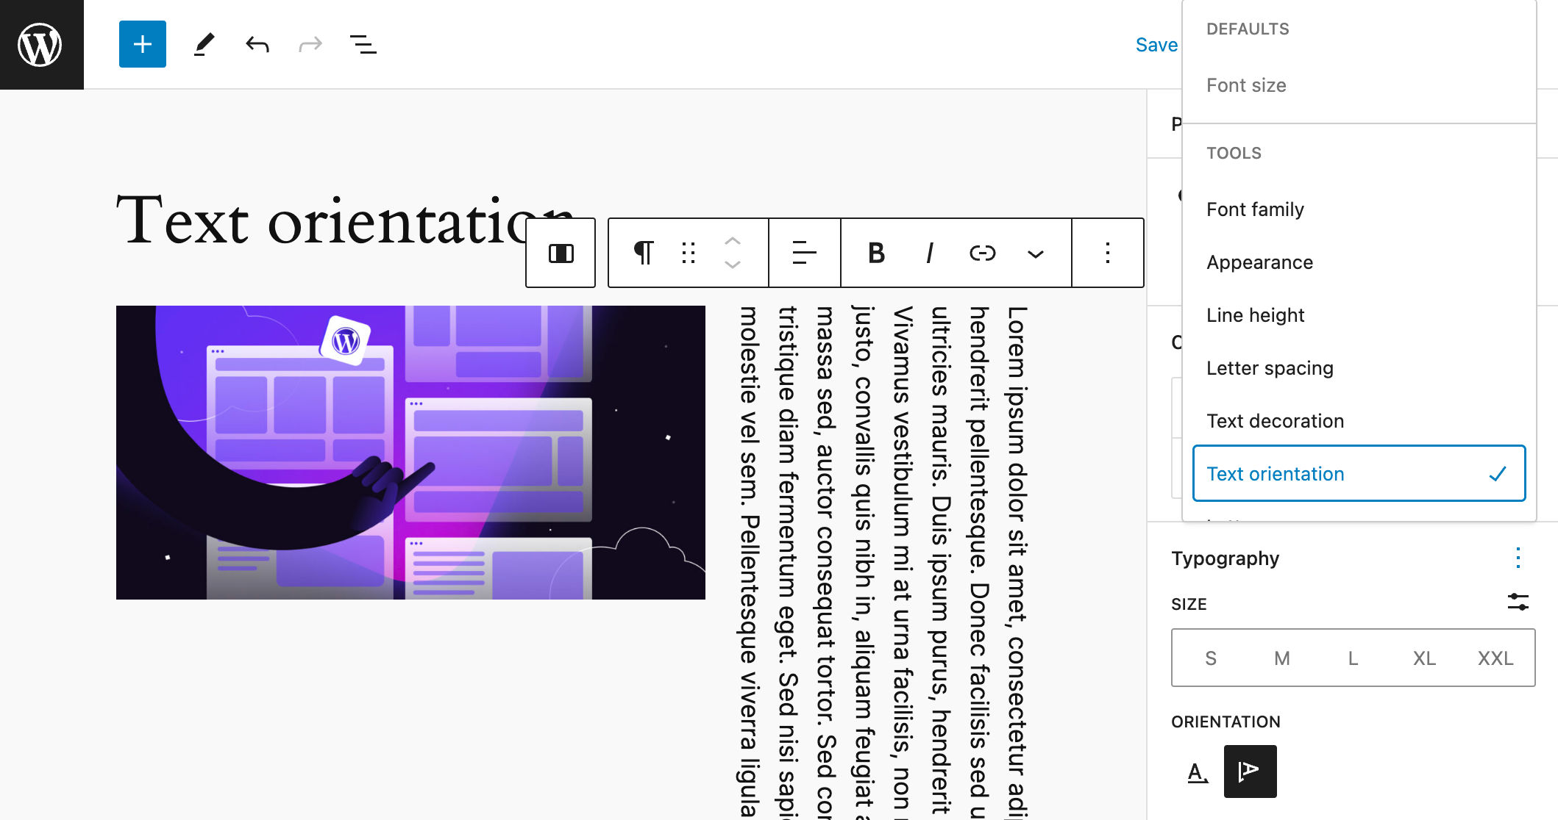Click the Save button
1558x820 pixels.
coord(1156,45)
